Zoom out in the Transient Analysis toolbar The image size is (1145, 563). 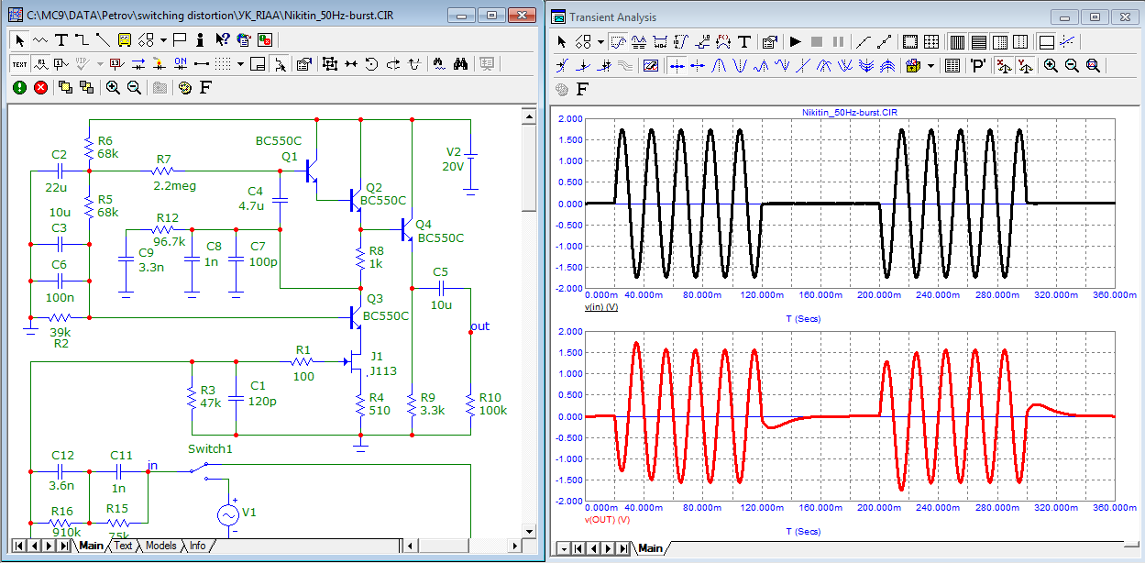[1072, 66]
